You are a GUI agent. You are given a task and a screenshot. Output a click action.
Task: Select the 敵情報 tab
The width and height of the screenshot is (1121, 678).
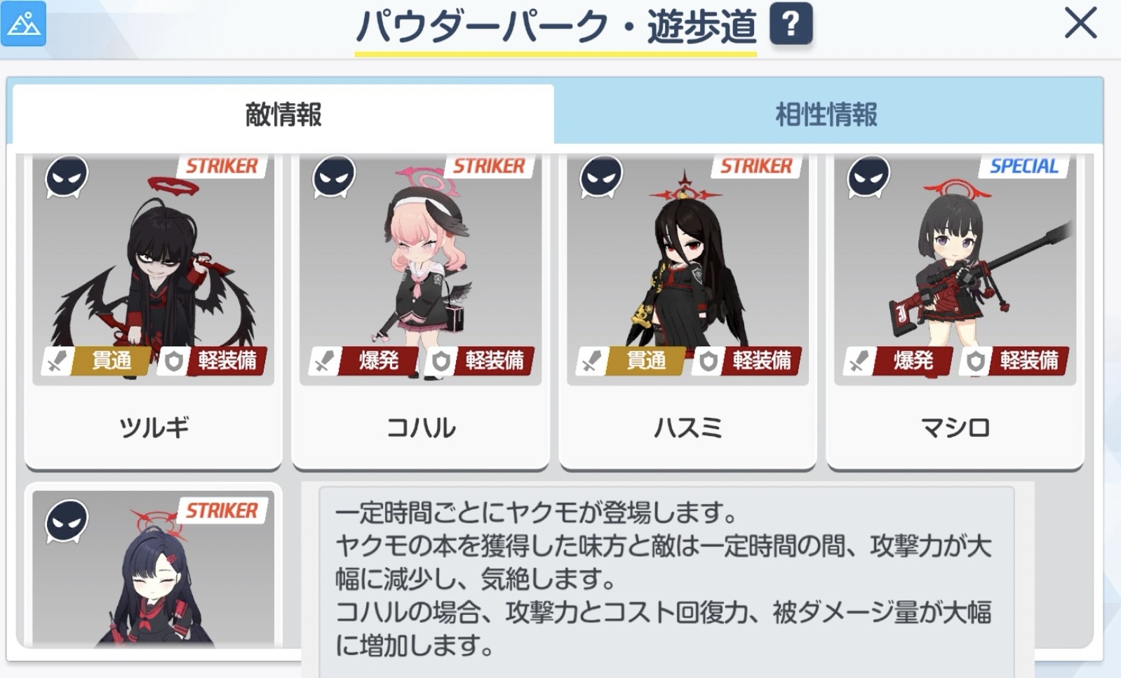283,114
